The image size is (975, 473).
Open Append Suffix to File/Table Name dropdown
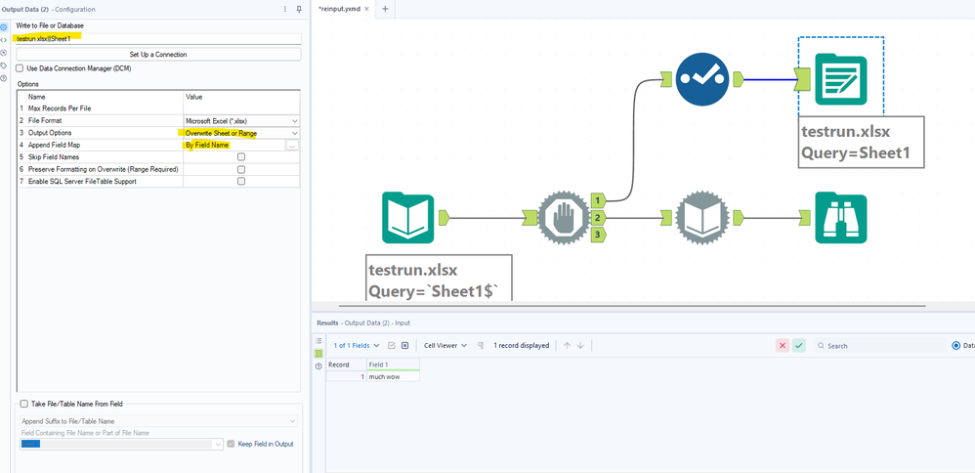click(158, 421)
